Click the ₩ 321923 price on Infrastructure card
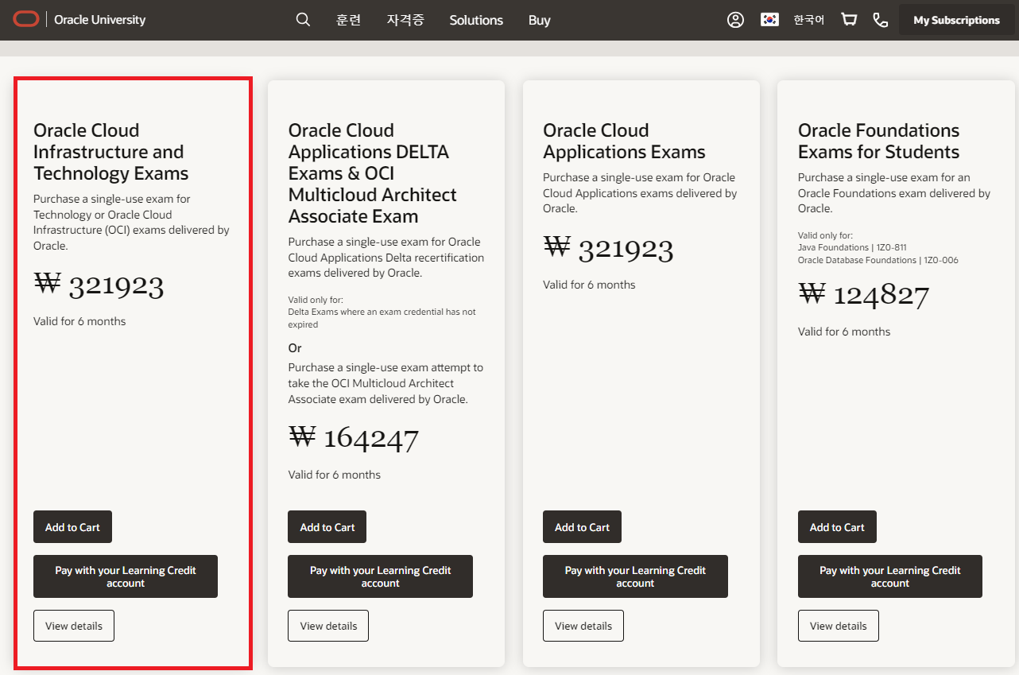Image resolution: width=1019 pixels, height=675 pixels. pos(99,285)
